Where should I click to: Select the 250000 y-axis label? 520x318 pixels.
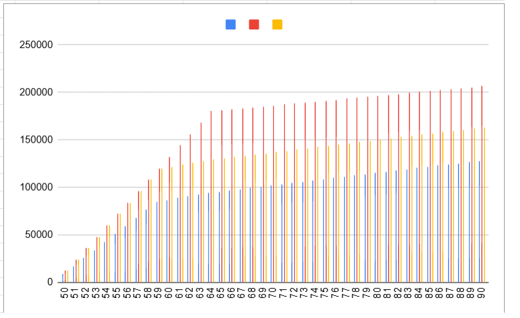(x=35, y=45)
